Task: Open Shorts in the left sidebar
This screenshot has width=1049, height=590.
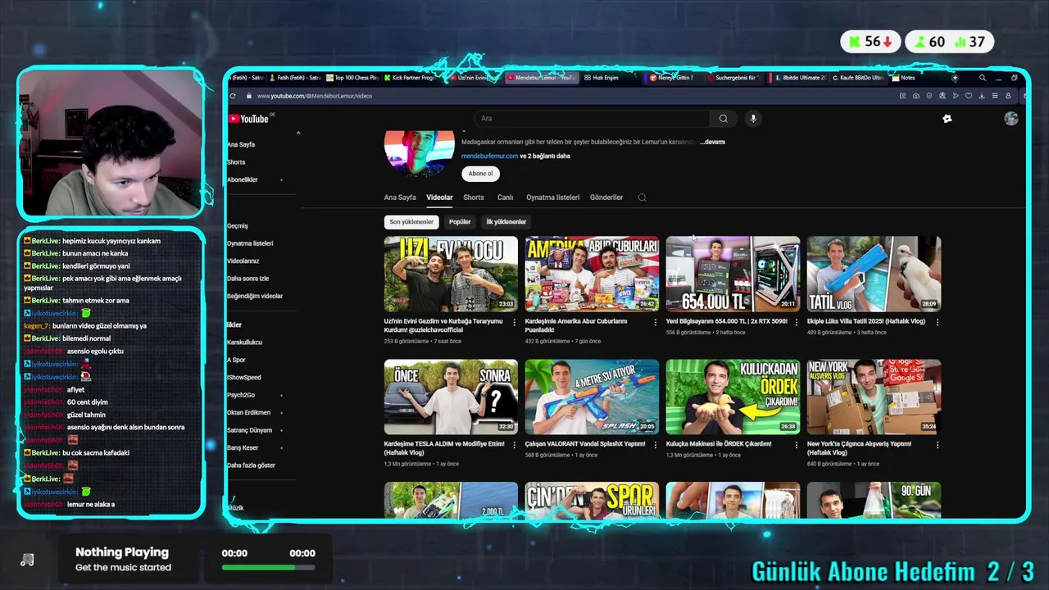Action: [x=236, y=162]
